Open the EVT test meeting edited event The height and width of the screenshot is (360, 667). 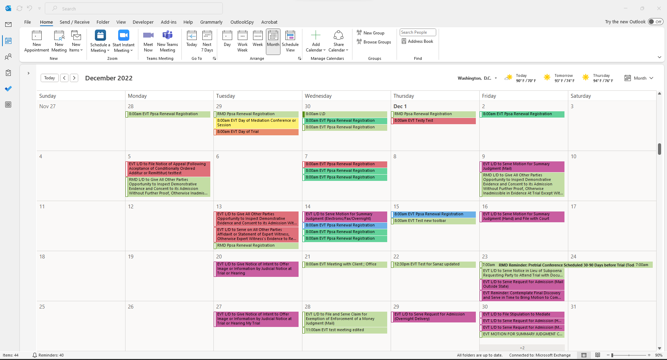pos(345,330)
